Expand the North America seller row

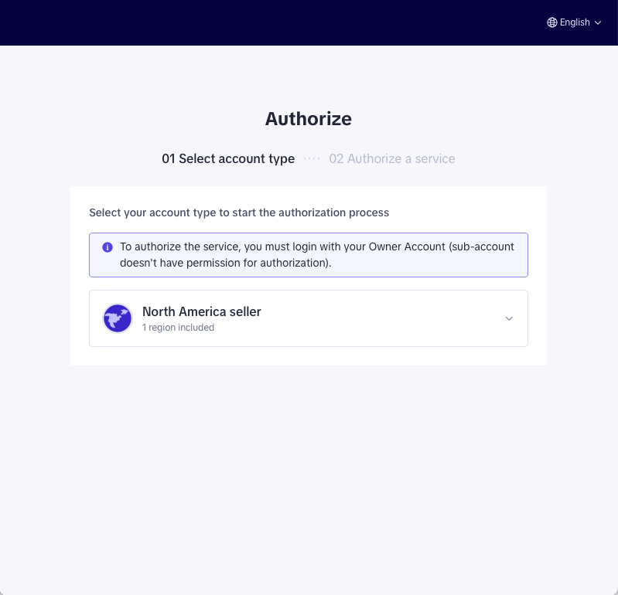point(309,318)
